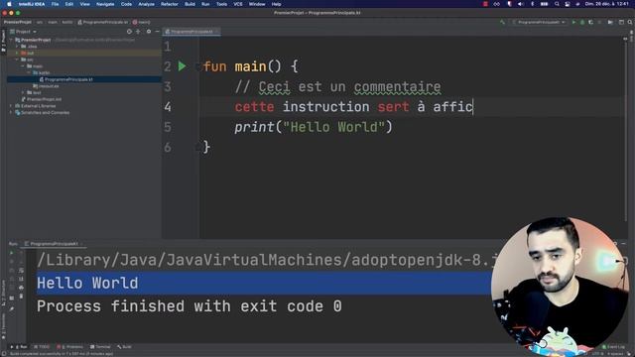Click the Build project hammer icon
This screenshot has width=635, height=357.
coord(502,22)
